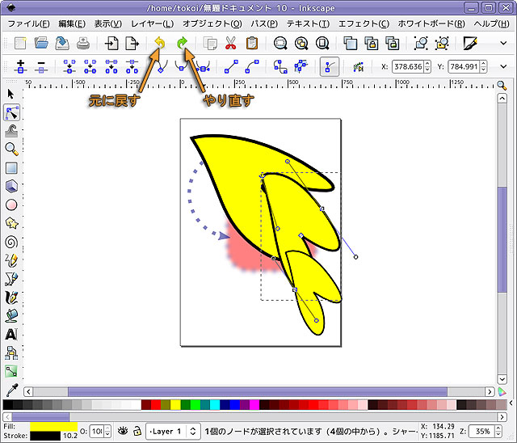The width and height of the screenshot is (517, 443).
Task: Click the Cut scissors icon
Action: click(x=231, y=43)
